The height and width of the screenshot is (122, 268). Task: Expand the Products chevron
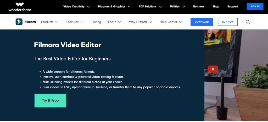click(57, 22)
